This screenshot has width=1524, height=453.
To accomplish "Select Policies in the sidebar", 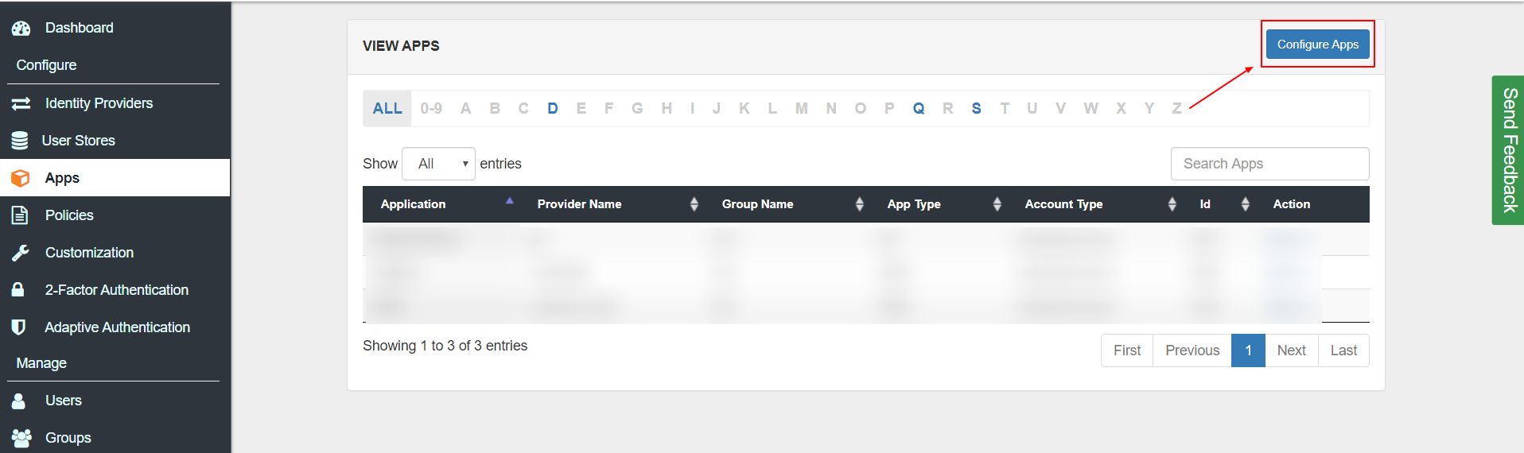I will point(69,215).
